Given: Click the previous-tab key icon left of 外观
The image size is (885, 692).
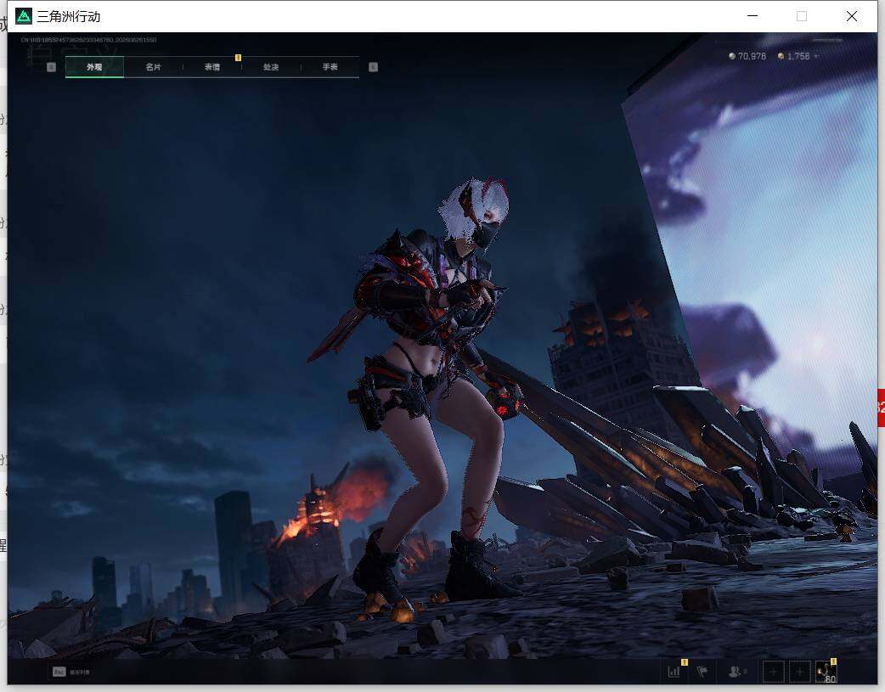Looking at the screenshot, I should 51,67.
